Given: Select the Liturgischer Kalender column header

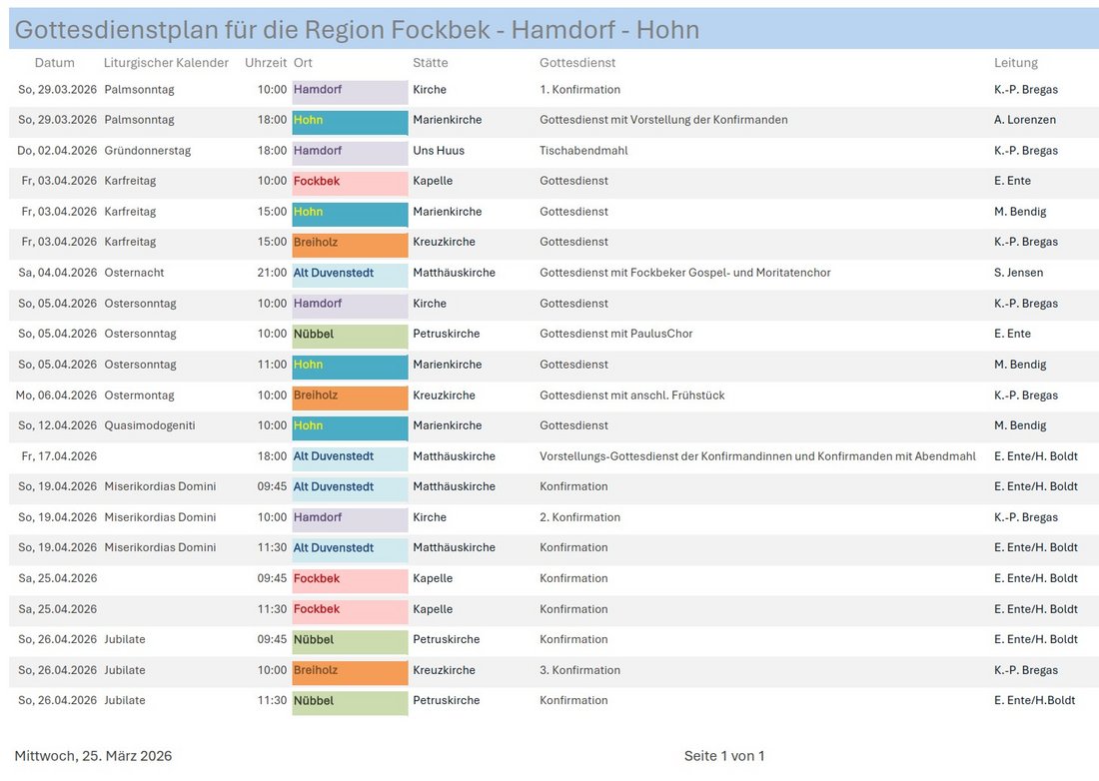Looking at the screenshot, I should pos(166,63).
